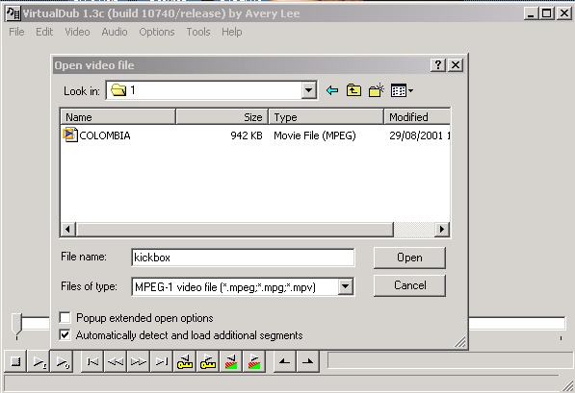
Task: Click the Open button
Action: click(409, 258)
